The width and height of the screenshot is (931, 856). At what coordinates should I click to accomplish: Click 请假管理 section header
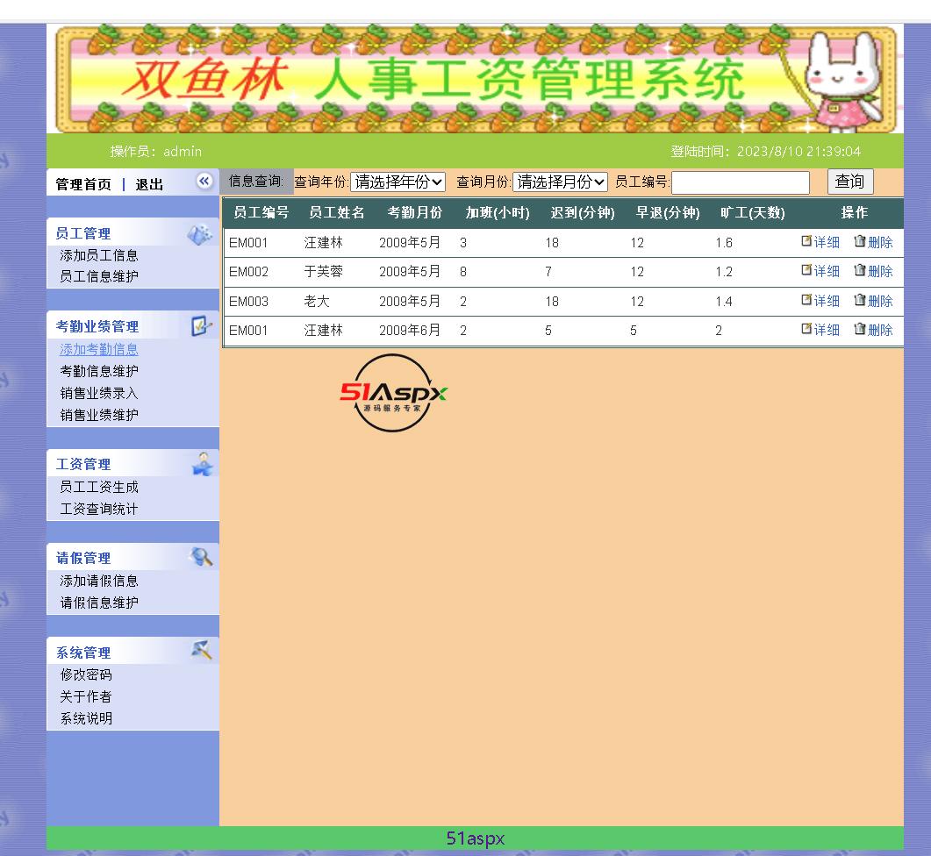pyautogui.click(x=83, y=558)
